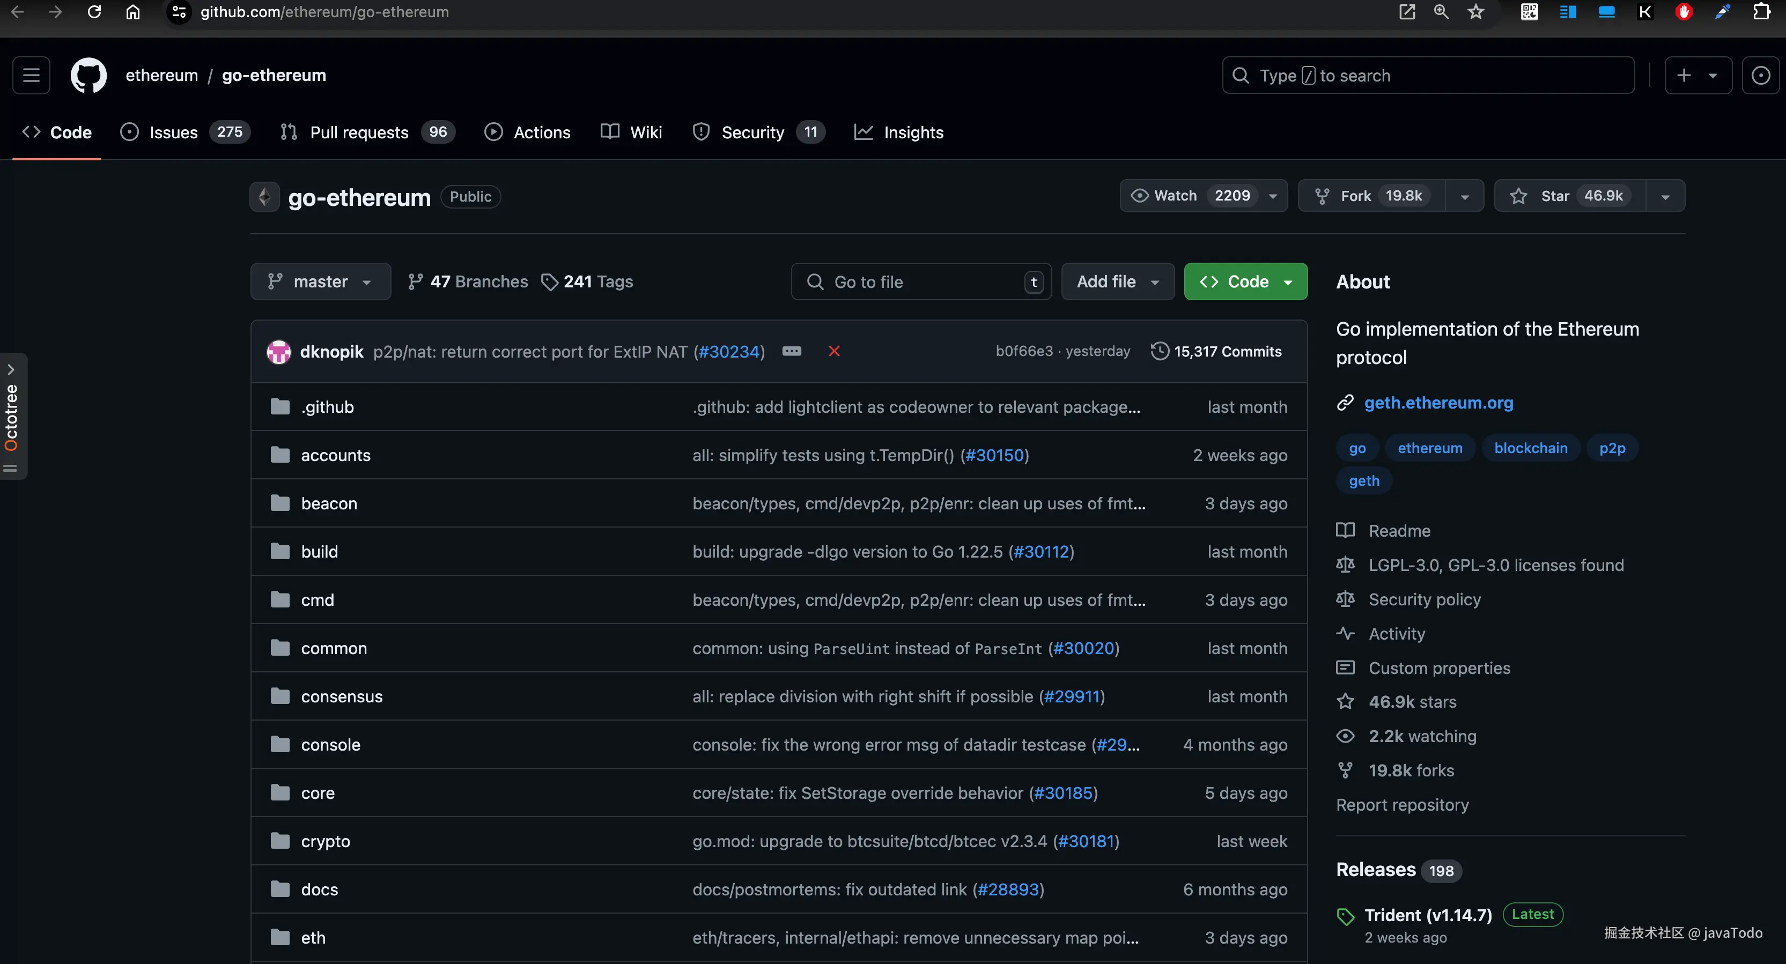Switch to the Pull requests tab
Viewport: 1786px width, 964px height.
359,132
